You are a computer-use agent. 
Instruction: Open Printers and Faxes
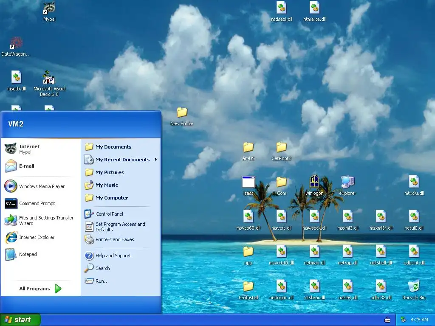point(121,239)
